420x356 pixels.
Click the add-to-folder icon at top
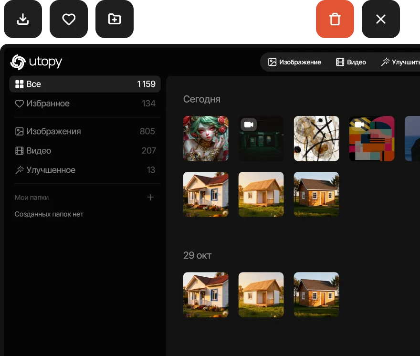115,19
